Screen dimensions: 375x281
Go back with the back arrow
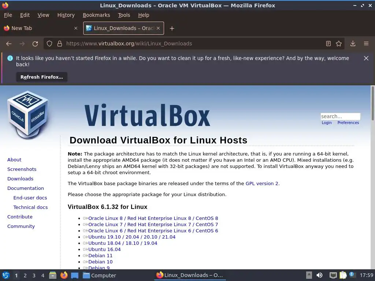pyautogui.click(x=9, y=44)
